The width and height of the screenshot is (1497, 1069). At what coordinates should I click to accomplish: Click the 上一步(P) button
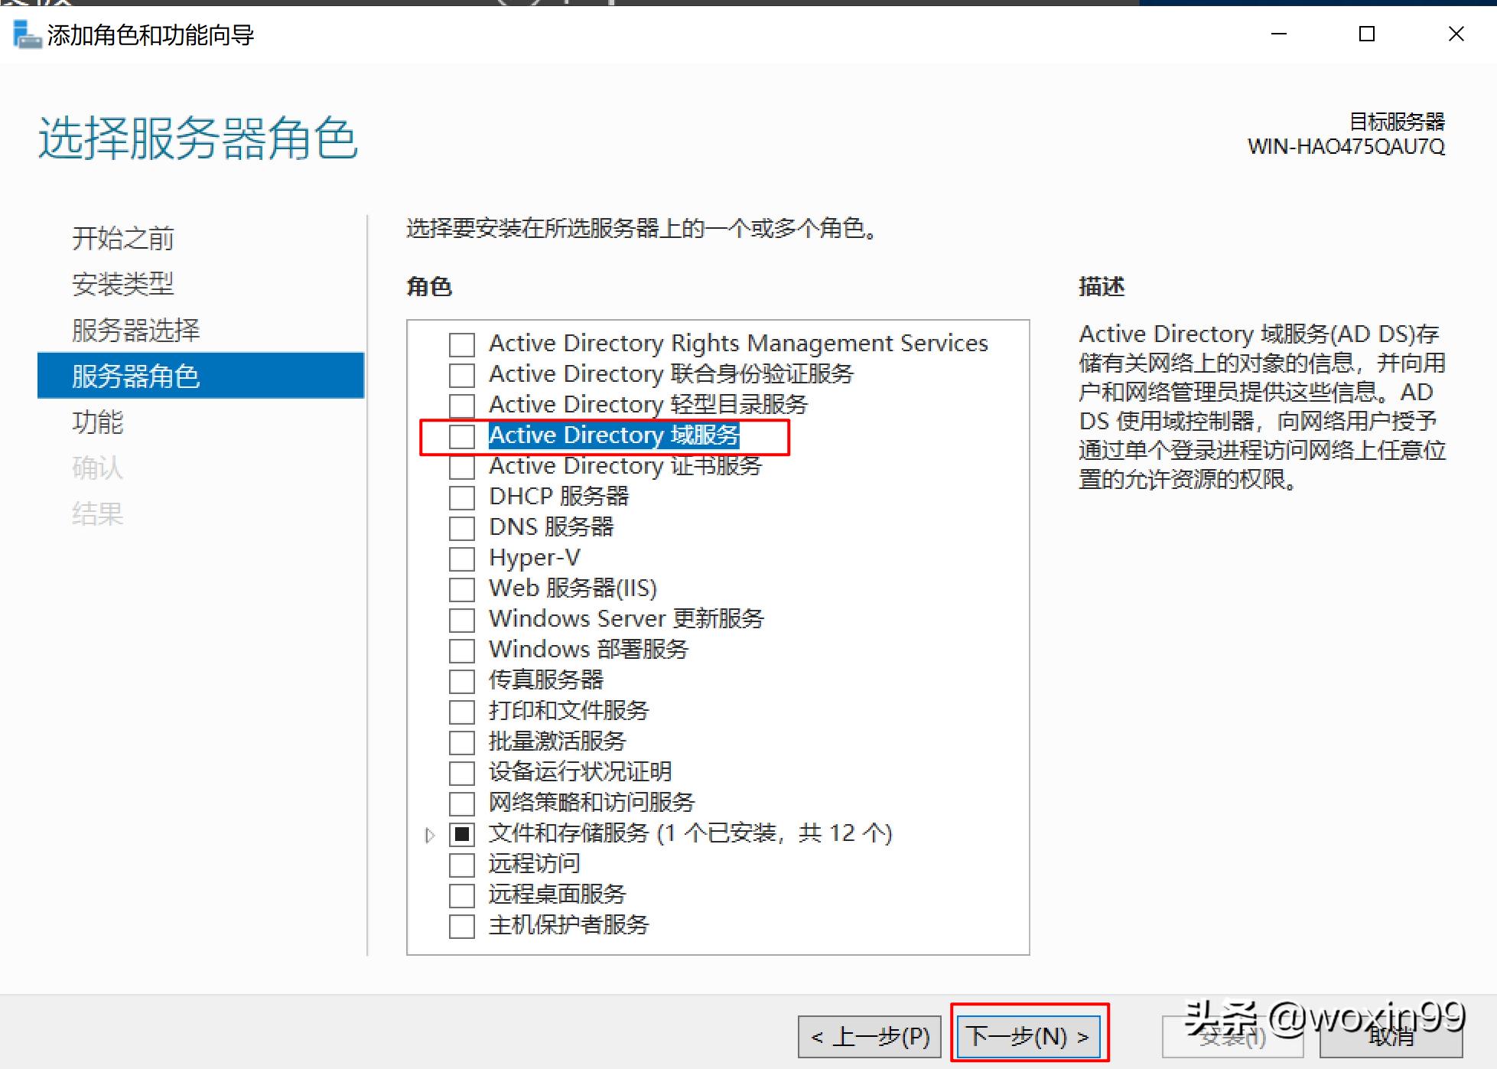tap(869, 1036)
